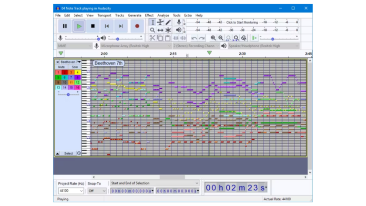The width and height of the screenshot is (366, 206).
Task: Click the track velocity slider
Action: pyautogui.click(x=68, y=94)
